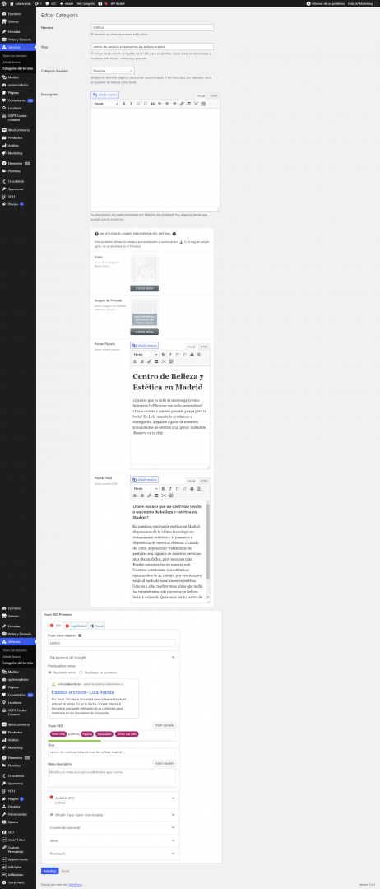Click the blue Actualizar button
This screenshot has height=889, width=380.
pyautogui.click(x=49, y=870)
